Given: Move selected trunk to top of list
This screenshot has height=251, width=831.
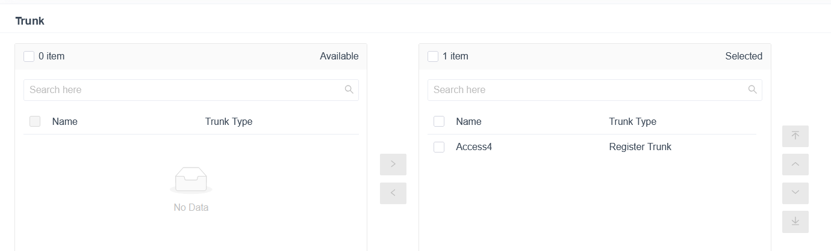Looking at the screenshot, I should [795, 136].
